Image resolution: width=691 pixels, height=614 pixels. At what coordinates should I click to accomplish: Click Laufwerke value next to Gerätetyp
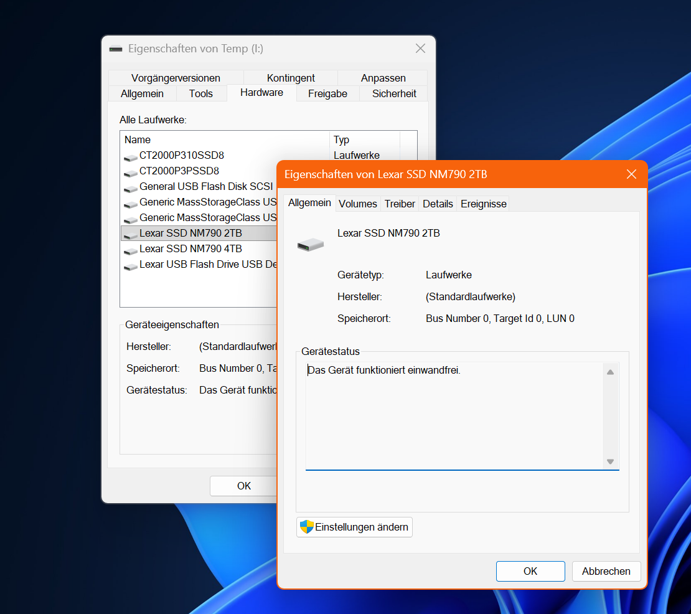[x=449, y=275]
